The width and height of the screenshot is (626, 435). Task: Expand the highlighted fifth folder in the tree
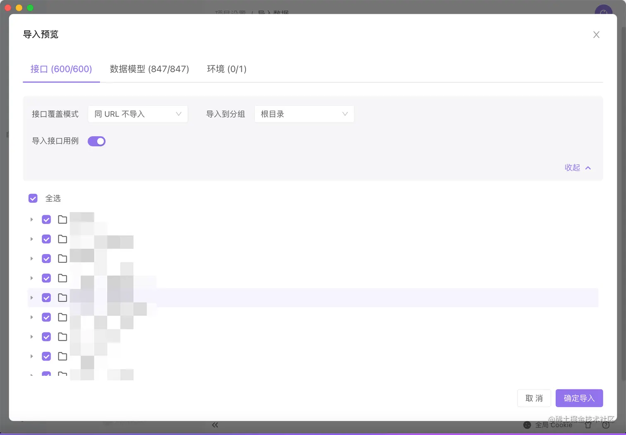31,298
